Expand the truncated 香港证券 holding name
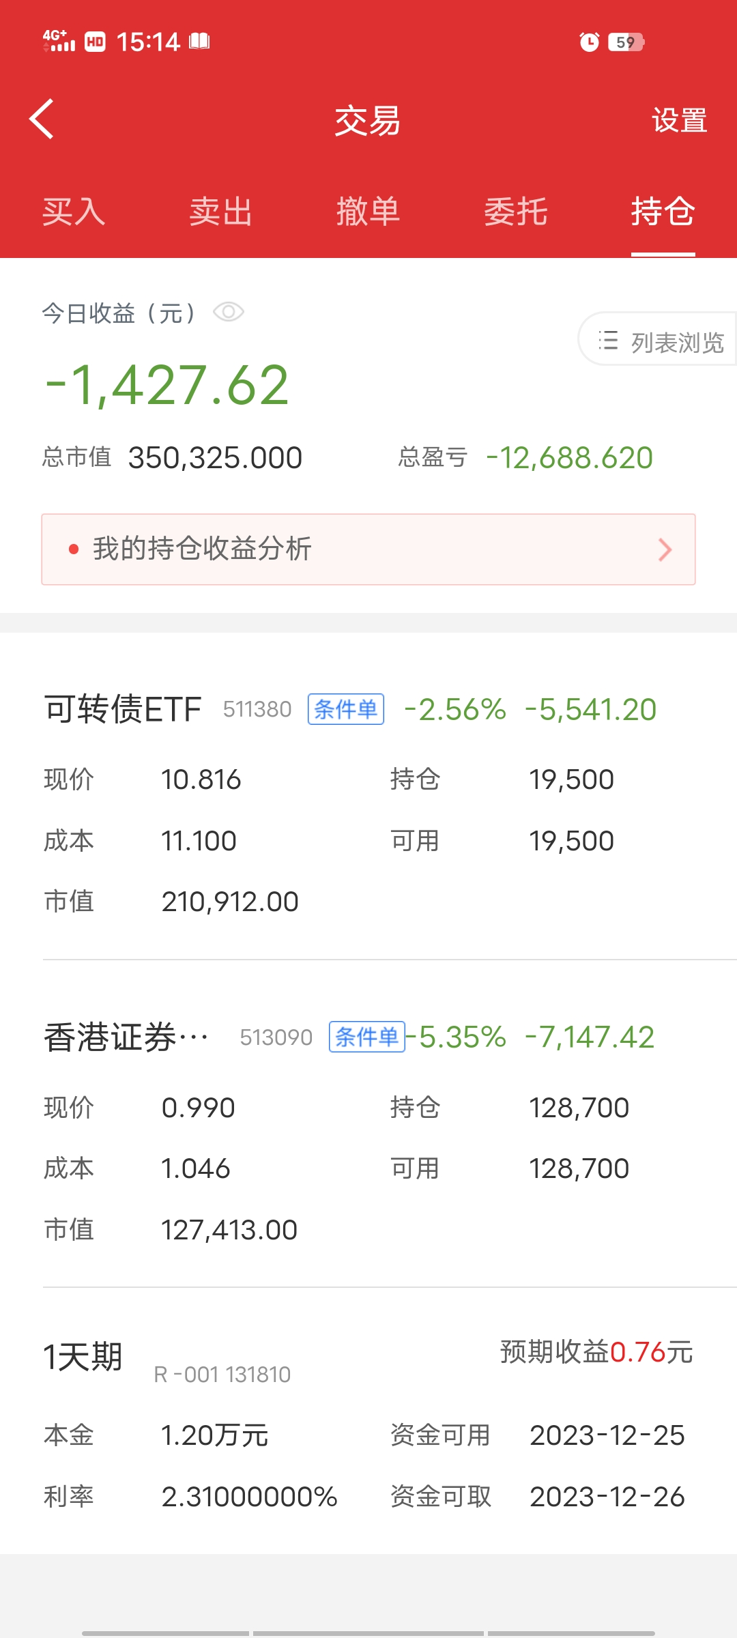 pos(126,1037)
